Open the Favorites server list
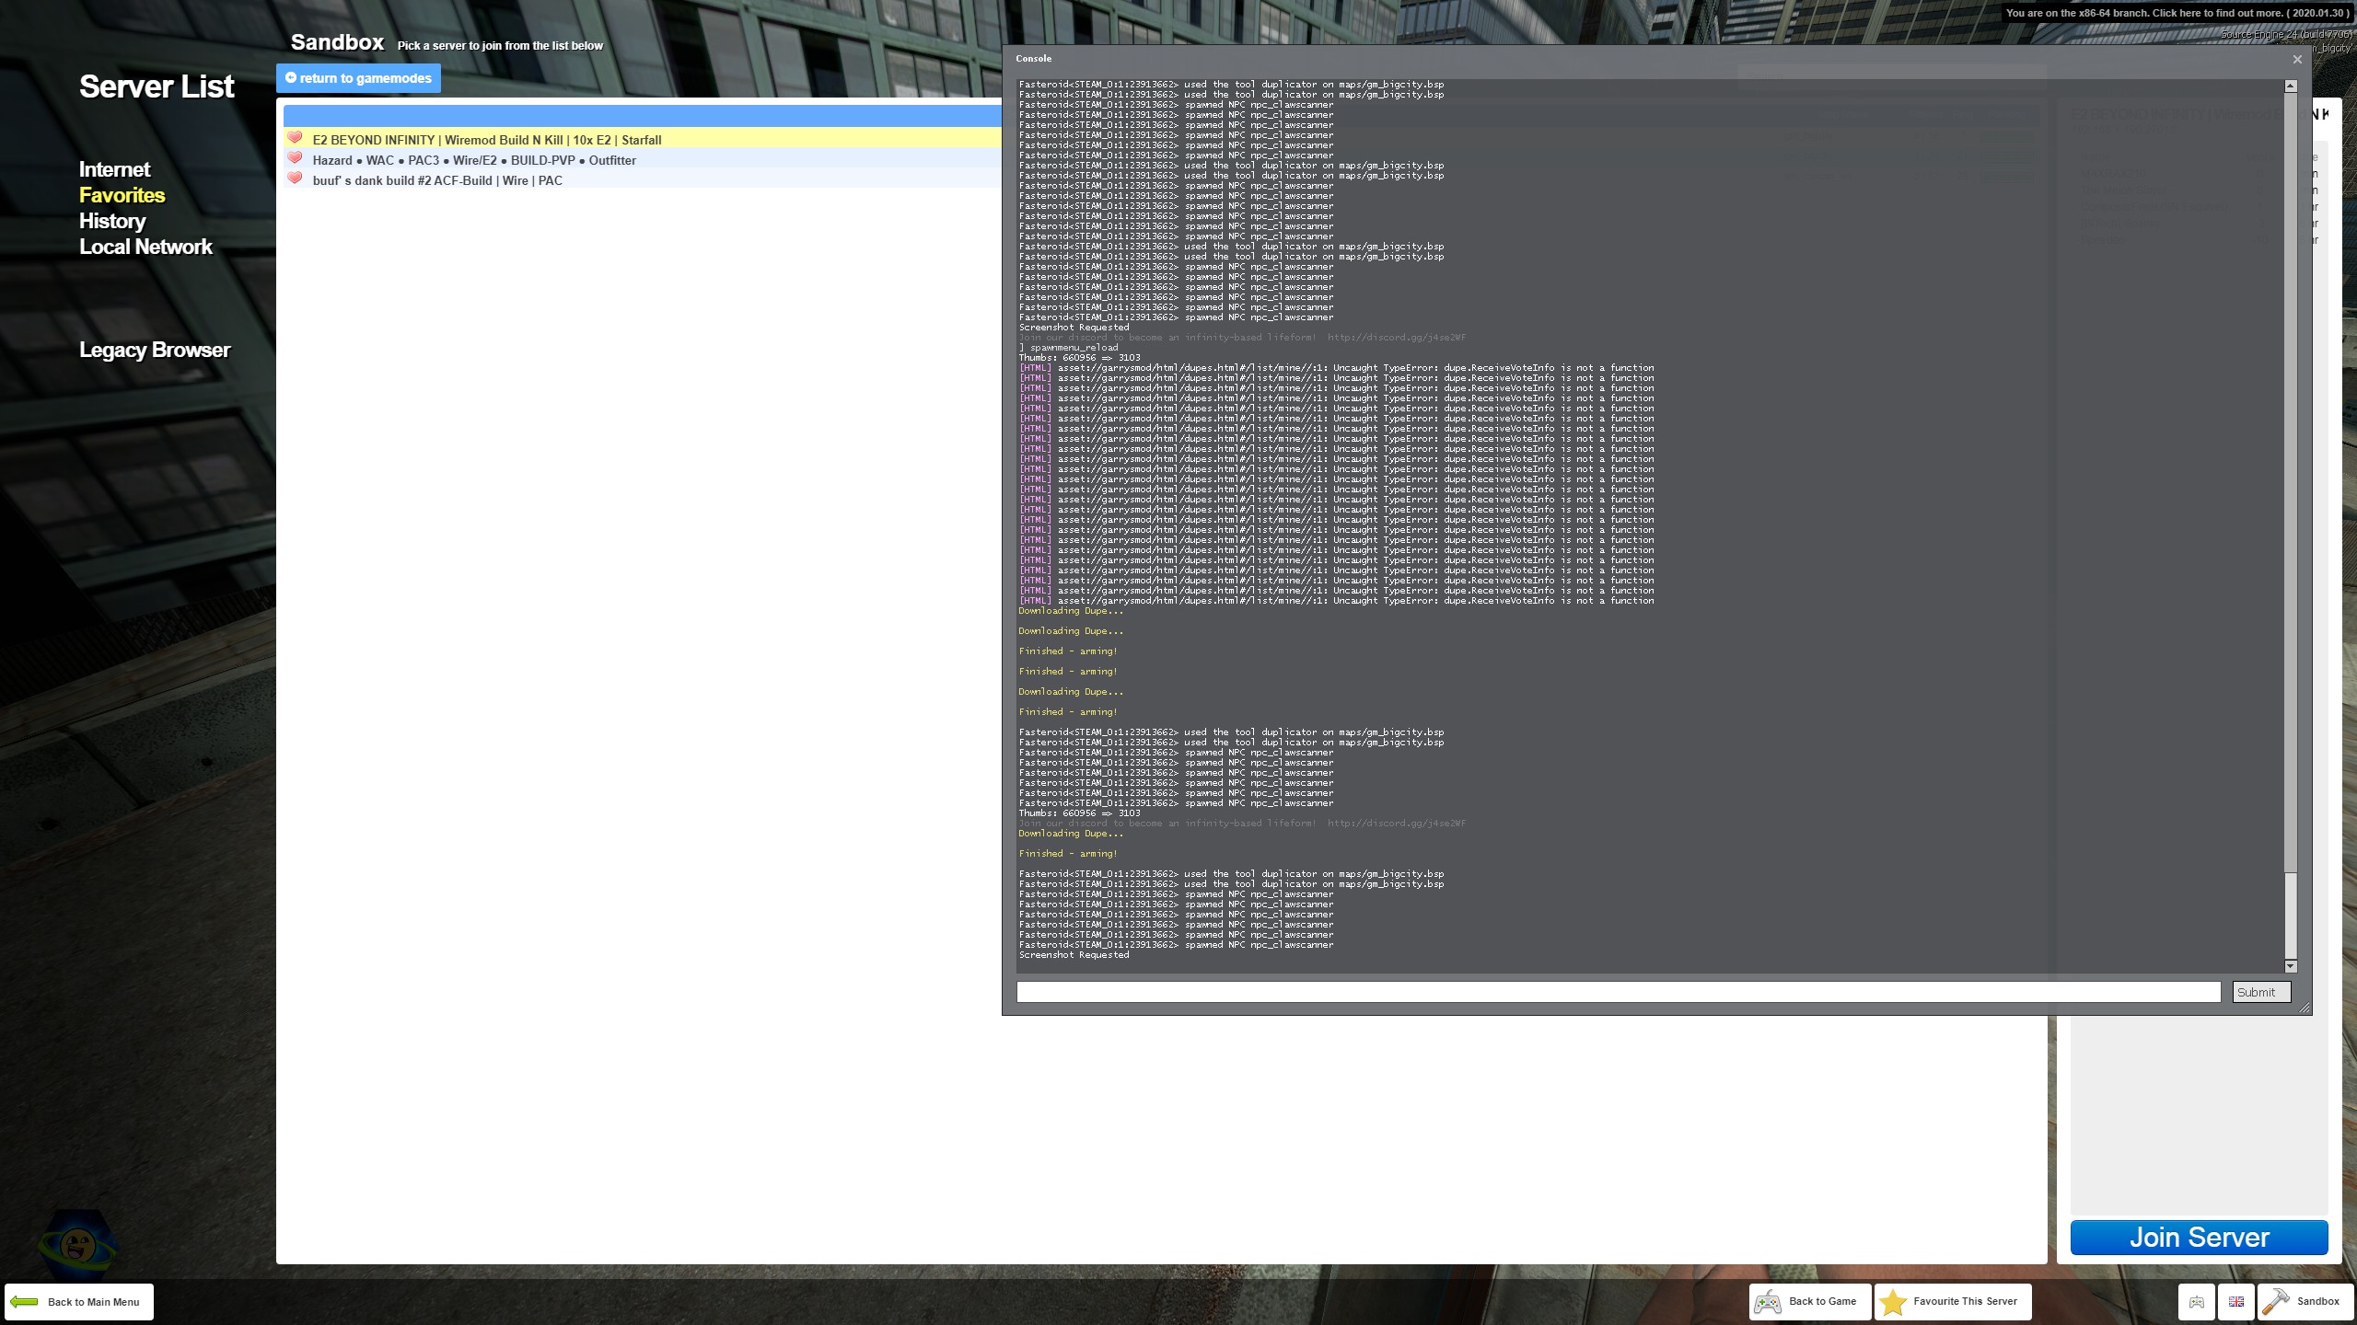Viewport: 2357px width, 1325px height. [122, 195]
